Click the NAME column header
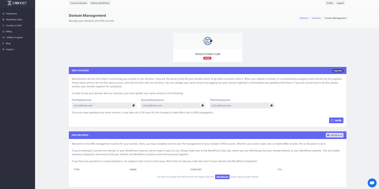379x189 pixels. [x=133, y=169]
